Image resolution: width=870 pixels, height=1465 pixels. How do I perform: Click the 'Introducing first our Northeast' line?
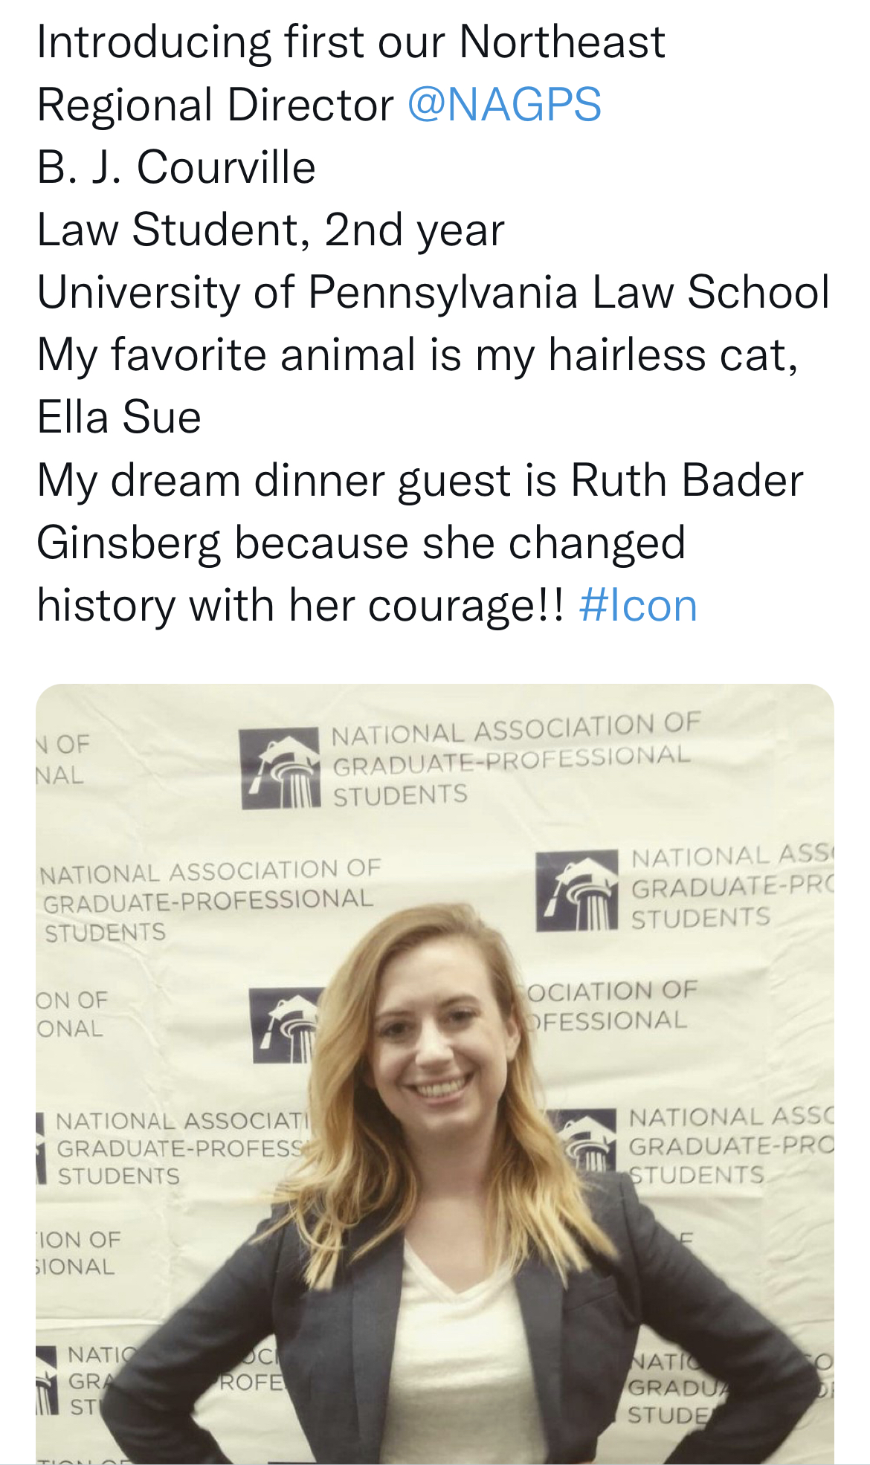coord(351,42)
